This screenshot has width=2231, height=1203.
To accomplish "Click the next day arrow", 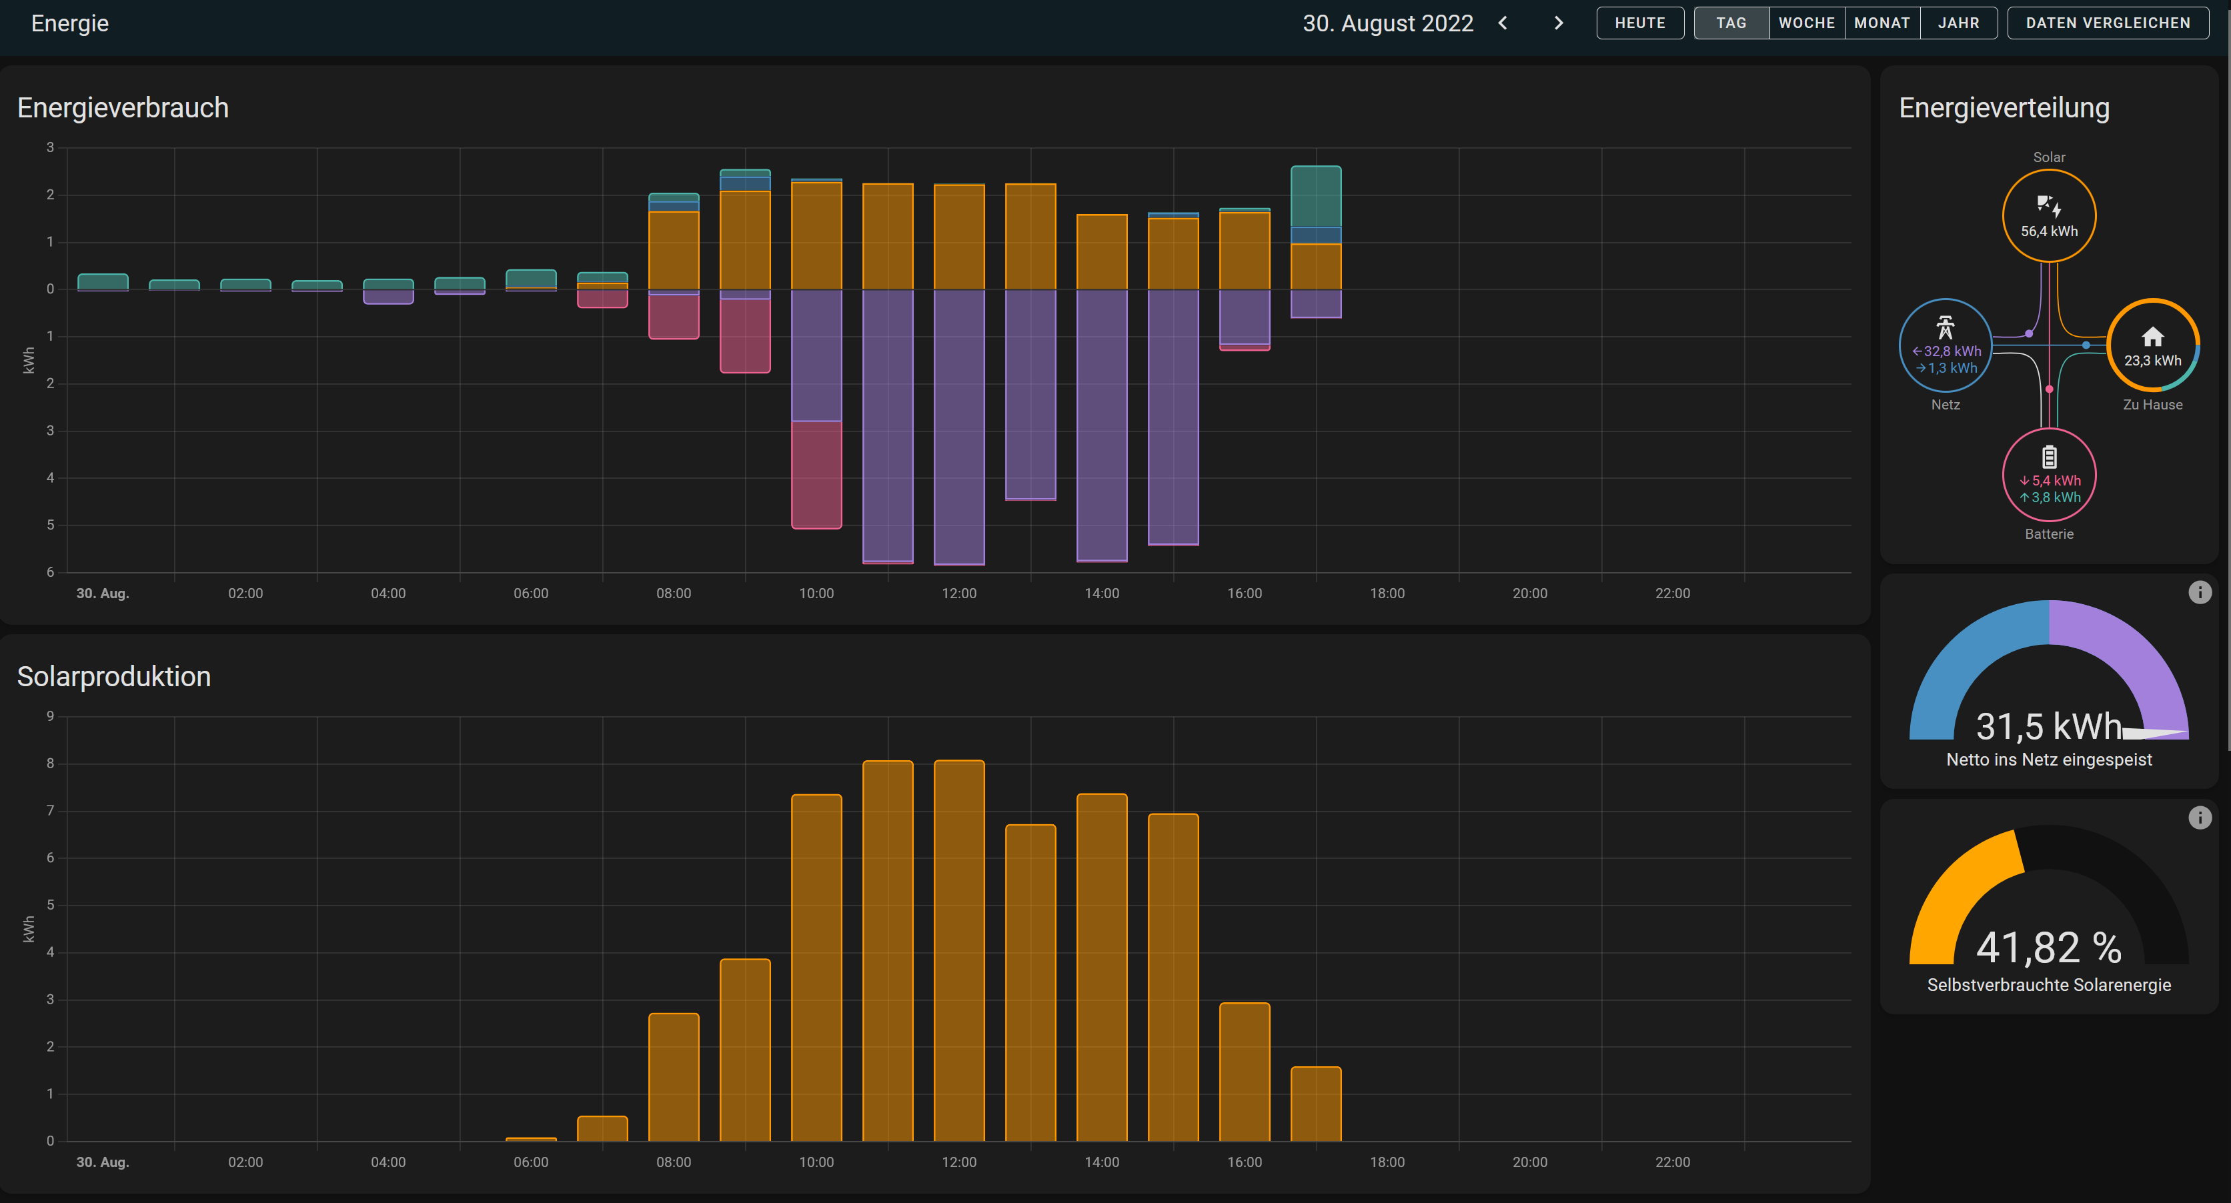I will pyautogui.click(x=1557, y=23).
